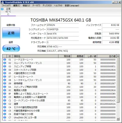
Task: Click the SMART list scroll up arrow
Action: pos(118,56)
